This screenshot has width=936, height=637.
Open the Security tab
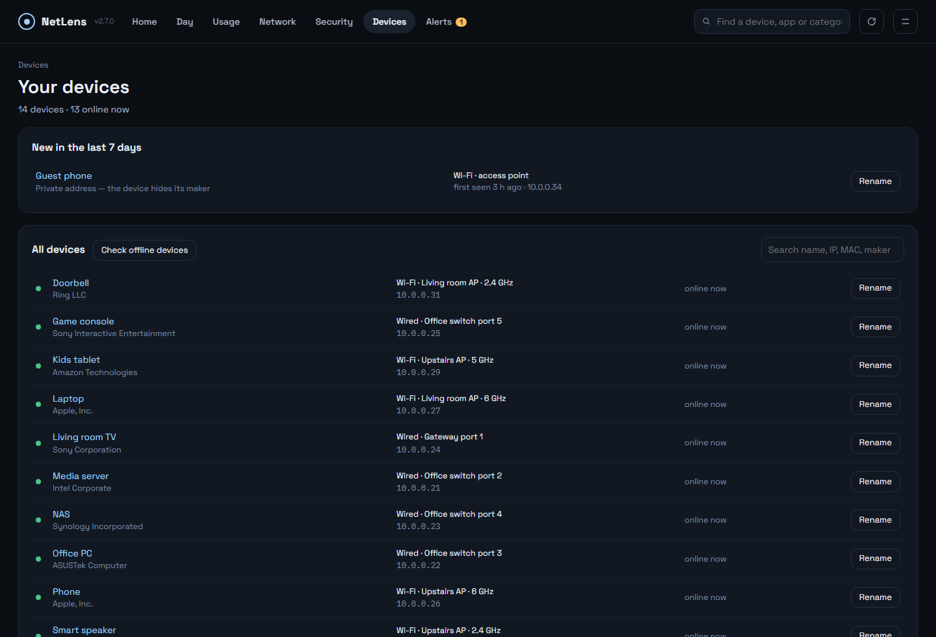(x=334, y=21)
